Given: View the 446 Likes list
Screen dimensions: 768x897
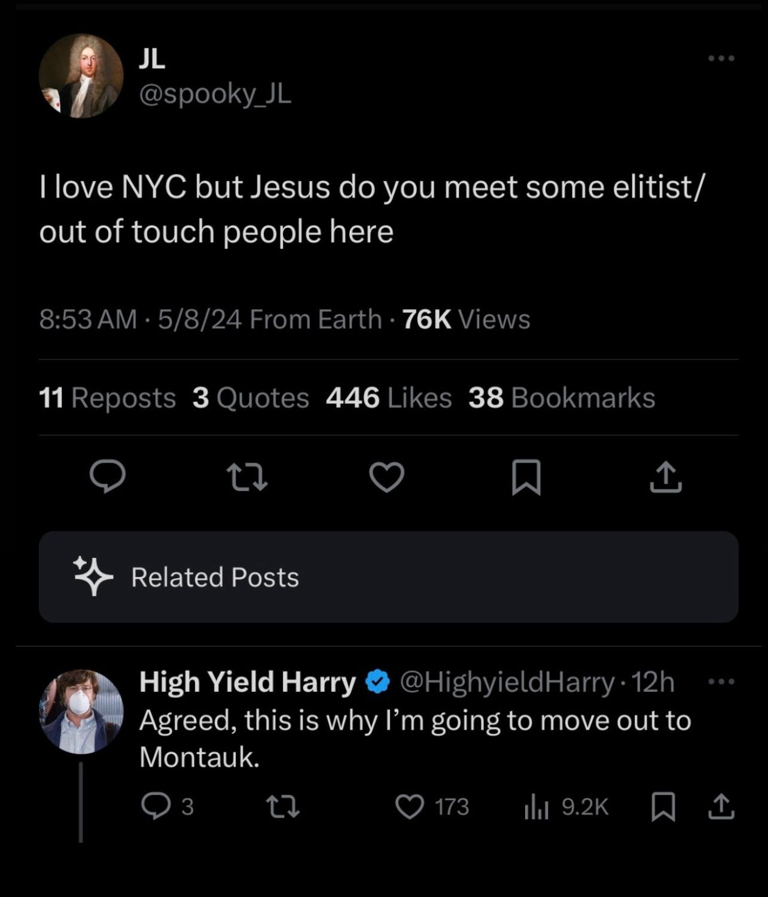Looking at the screenshot, I should (x=389, y=398).
